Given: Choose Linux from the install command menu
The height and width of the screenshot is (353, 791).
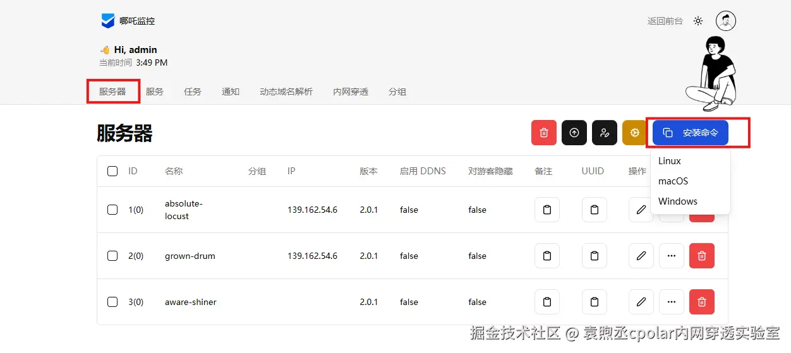Looking at the screenshot, I should [691, 161].
